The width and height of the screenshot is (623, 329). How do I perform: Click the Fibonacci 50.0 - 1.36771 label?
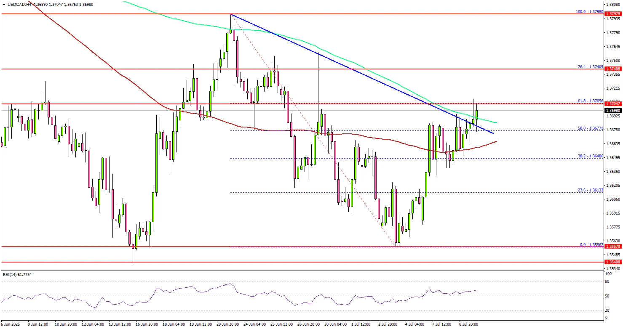coord(591,128)
